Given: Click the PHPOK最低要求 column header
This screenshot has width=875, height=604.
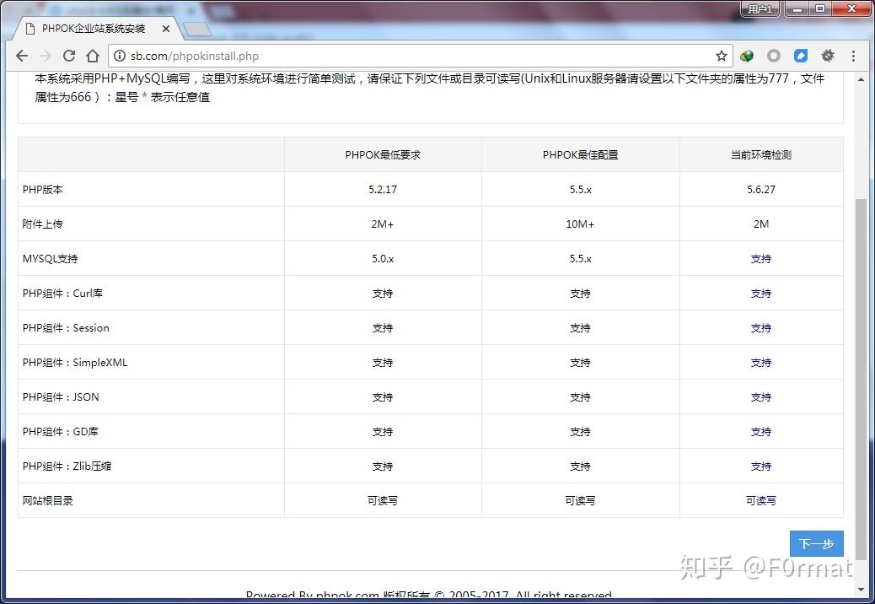Looking at the screenshot, I should pyautogui.click(x=383, y=154).
